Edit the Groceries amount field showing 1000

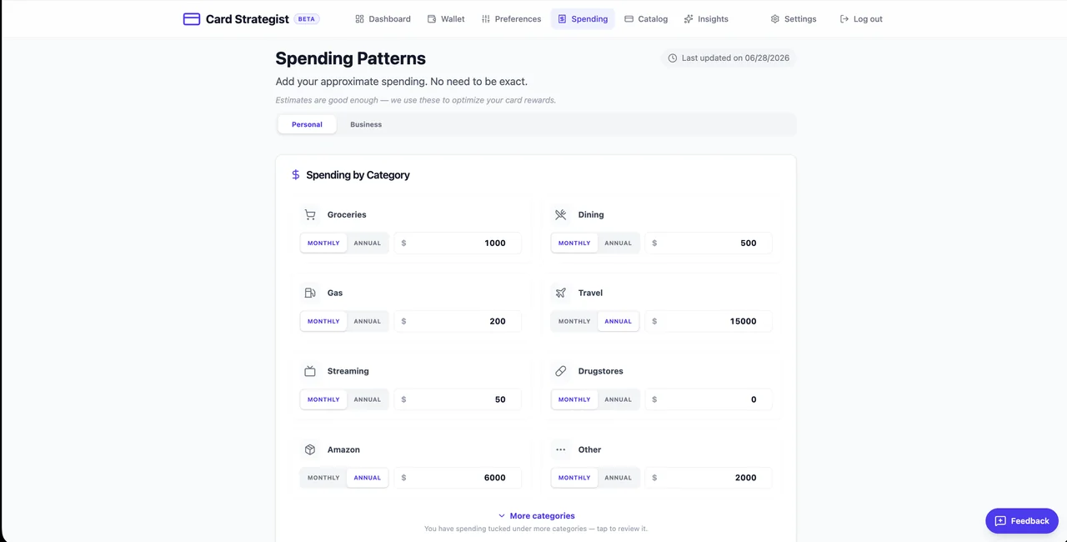coord(458,243)
